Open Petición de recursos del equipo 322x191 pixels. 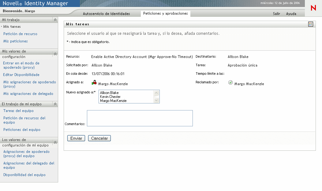(24, 120)
